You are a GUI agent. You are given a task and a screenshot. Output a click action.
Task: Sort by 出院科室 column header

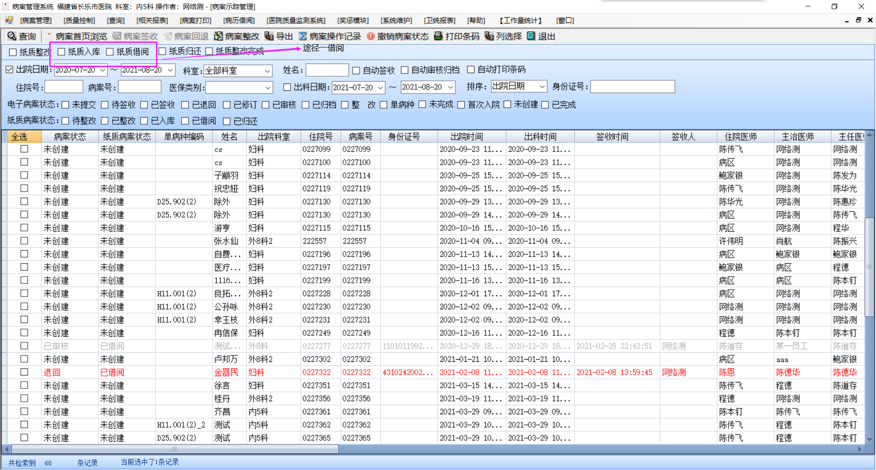coord(274,137)
